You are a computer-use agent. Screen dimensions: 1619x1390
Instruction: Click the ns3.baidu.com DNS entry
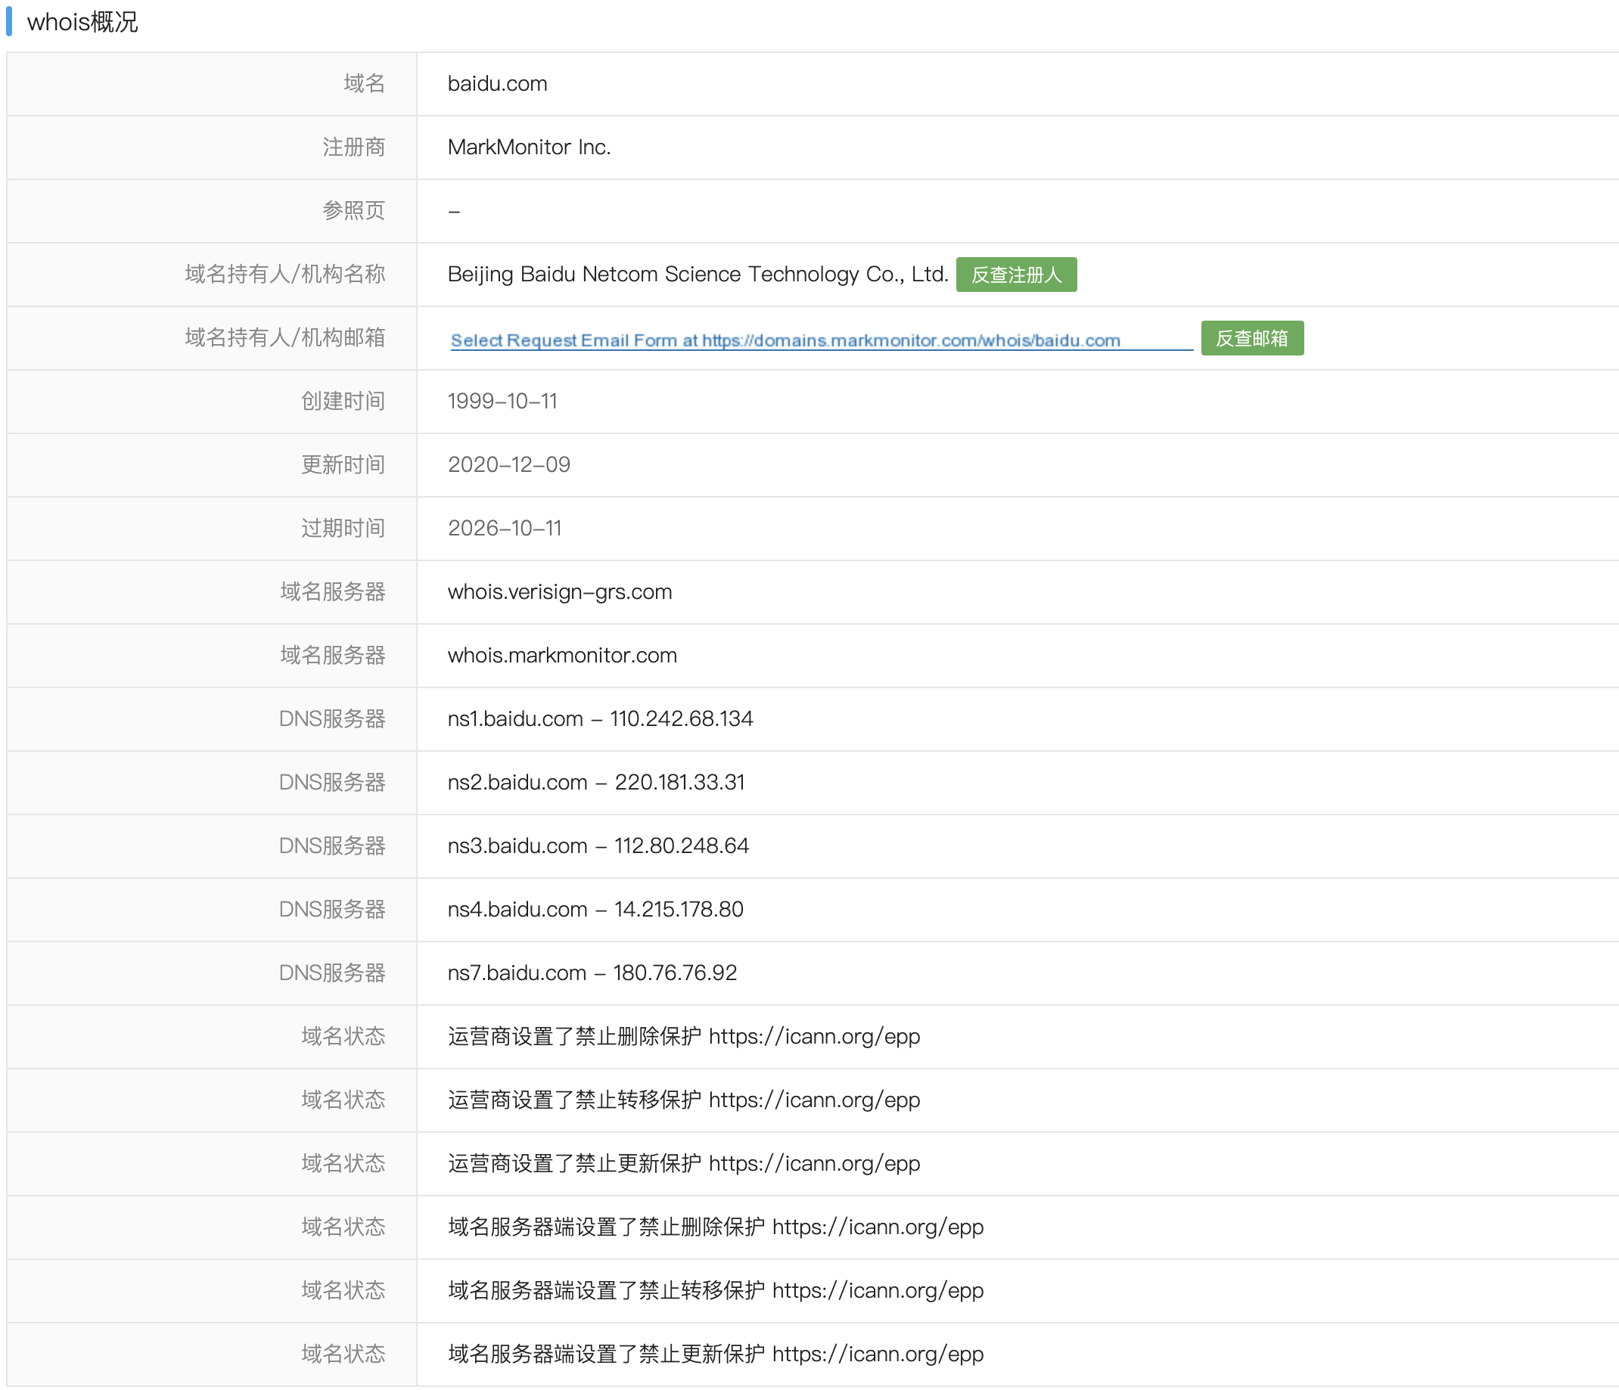pos(598,845)
